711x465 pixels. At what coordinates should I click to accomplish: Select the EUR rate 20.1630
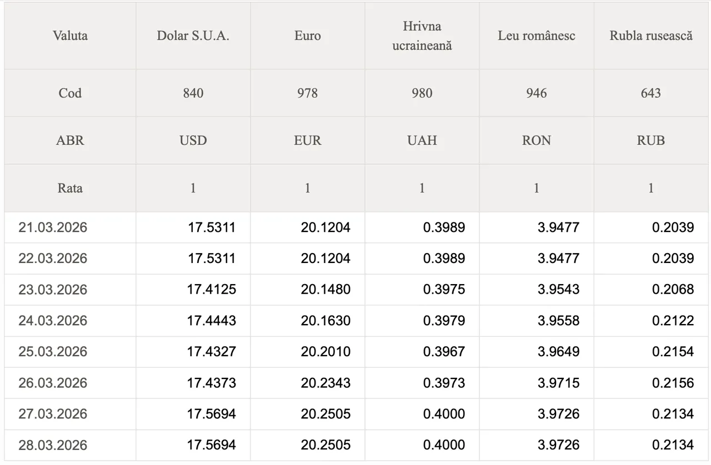pyautogui.click(x=326, y=321)
